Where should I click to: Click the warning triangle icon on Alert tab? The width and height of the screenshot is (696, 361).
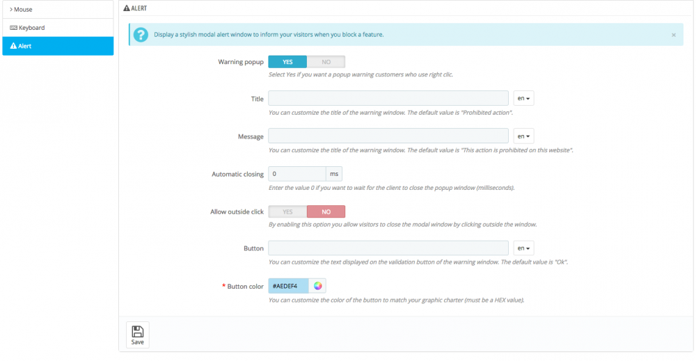pos(13,46)
